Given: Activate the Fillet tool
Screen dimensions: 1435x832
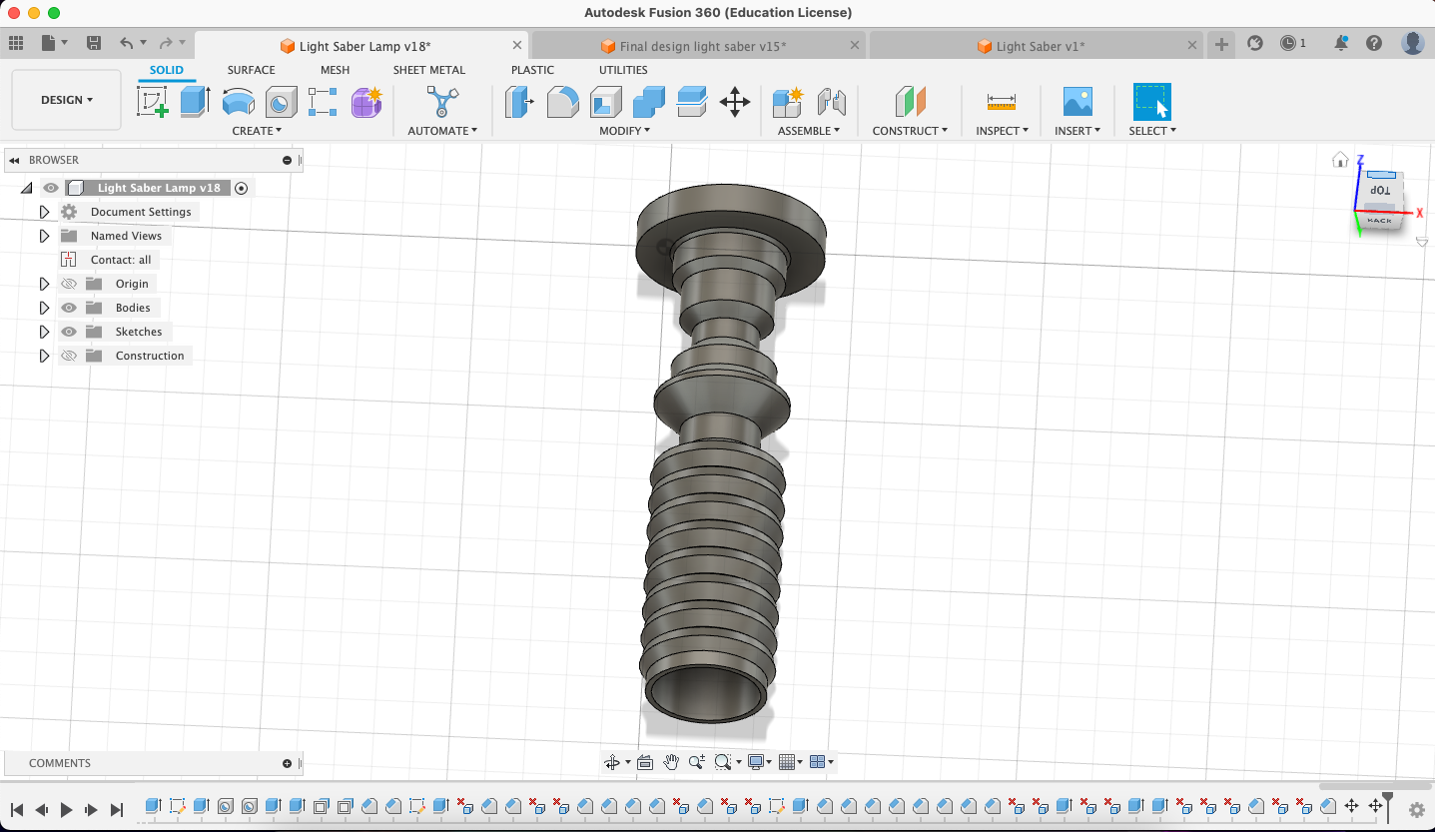Looking at the screenshot, I should 562,102.
